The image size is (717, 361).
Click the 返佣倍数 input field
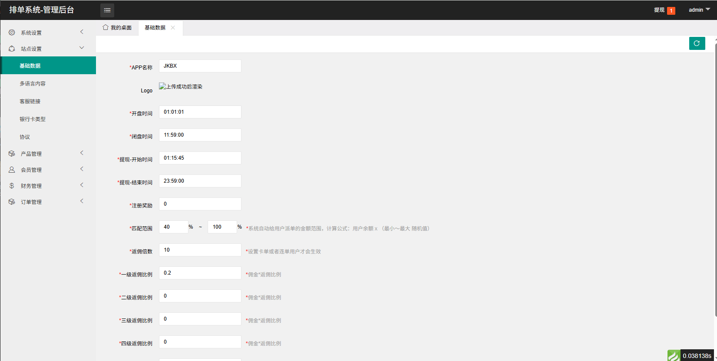pyautogui.click(x=200, y=250)
